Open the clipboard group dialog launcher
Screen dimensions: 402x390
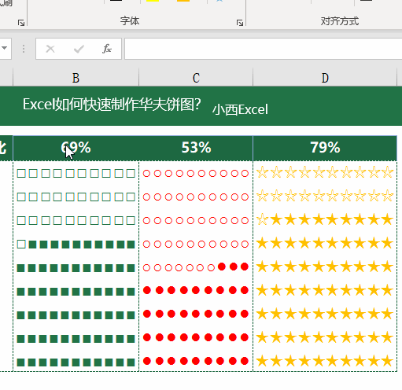coord(21,23)
